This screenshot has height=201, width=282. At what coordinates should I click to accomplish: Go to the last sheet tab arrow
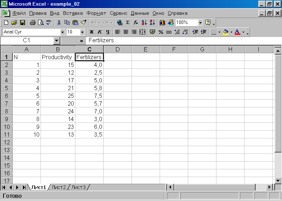(24, 187)
